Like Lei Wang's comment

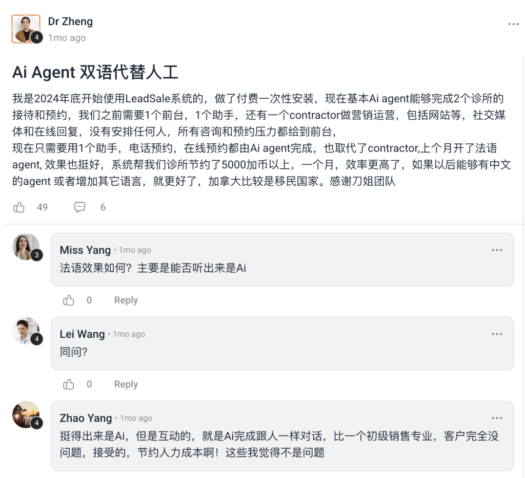(x=68, y=384)
